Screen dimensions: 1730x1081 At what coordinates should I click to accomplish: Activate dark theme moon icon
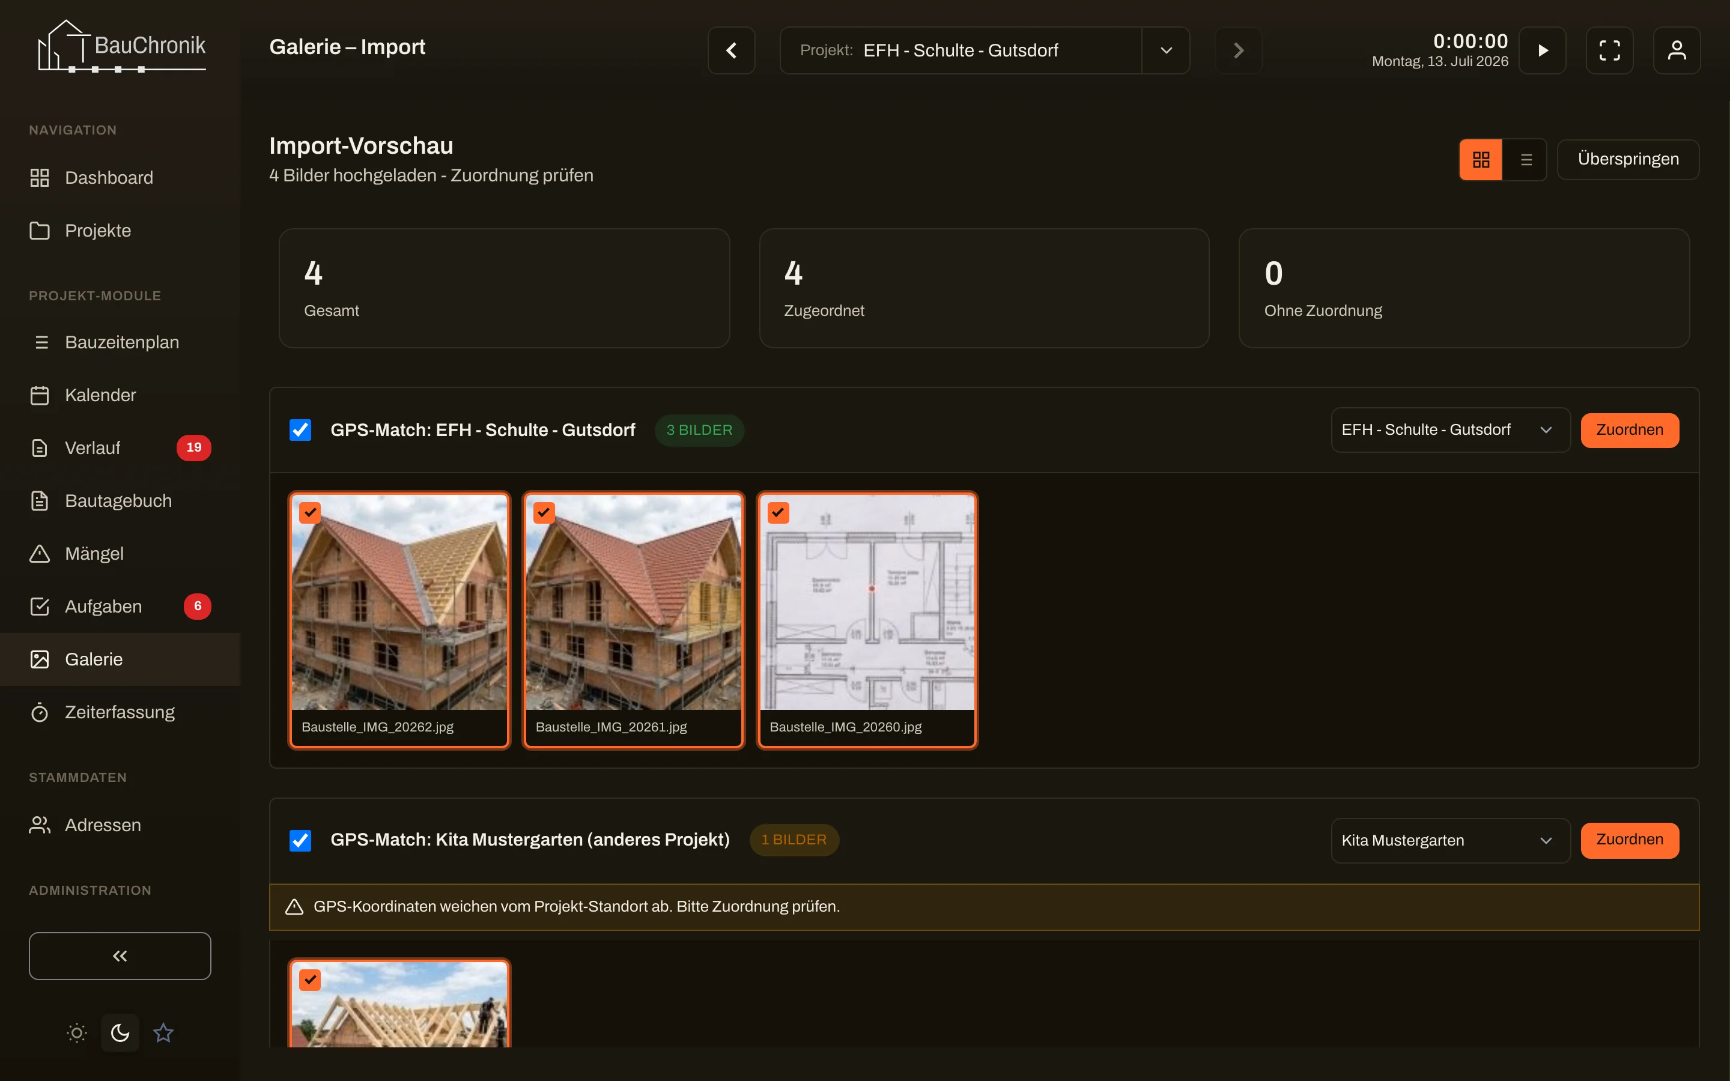120,1032
